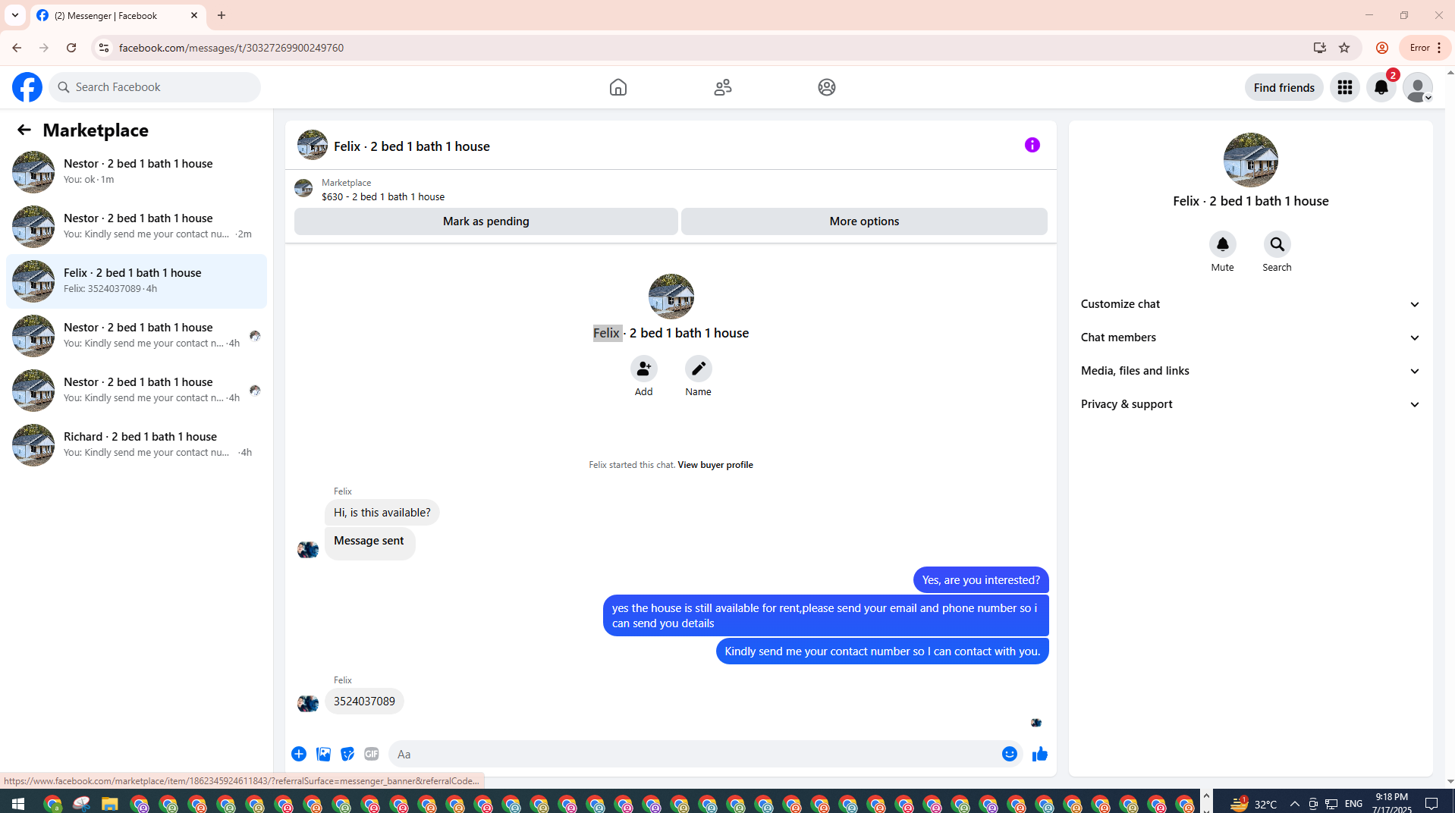The width and height of the screenshot is (1455, 813).
Task: Open File Explorer from taskbar
Action: click(x=110, y=803)
